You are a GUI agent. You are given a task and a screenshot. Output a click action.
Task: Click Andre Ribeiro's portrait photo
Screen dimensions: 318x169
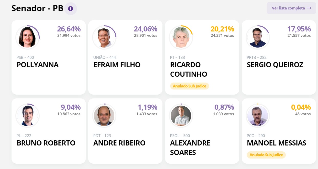coord(104,116)
